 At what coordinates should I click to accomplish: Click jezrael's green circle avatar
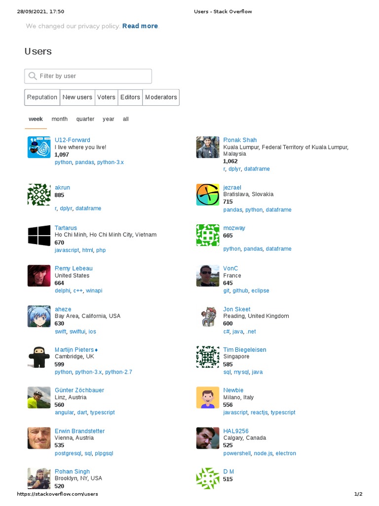click(208, 195)
